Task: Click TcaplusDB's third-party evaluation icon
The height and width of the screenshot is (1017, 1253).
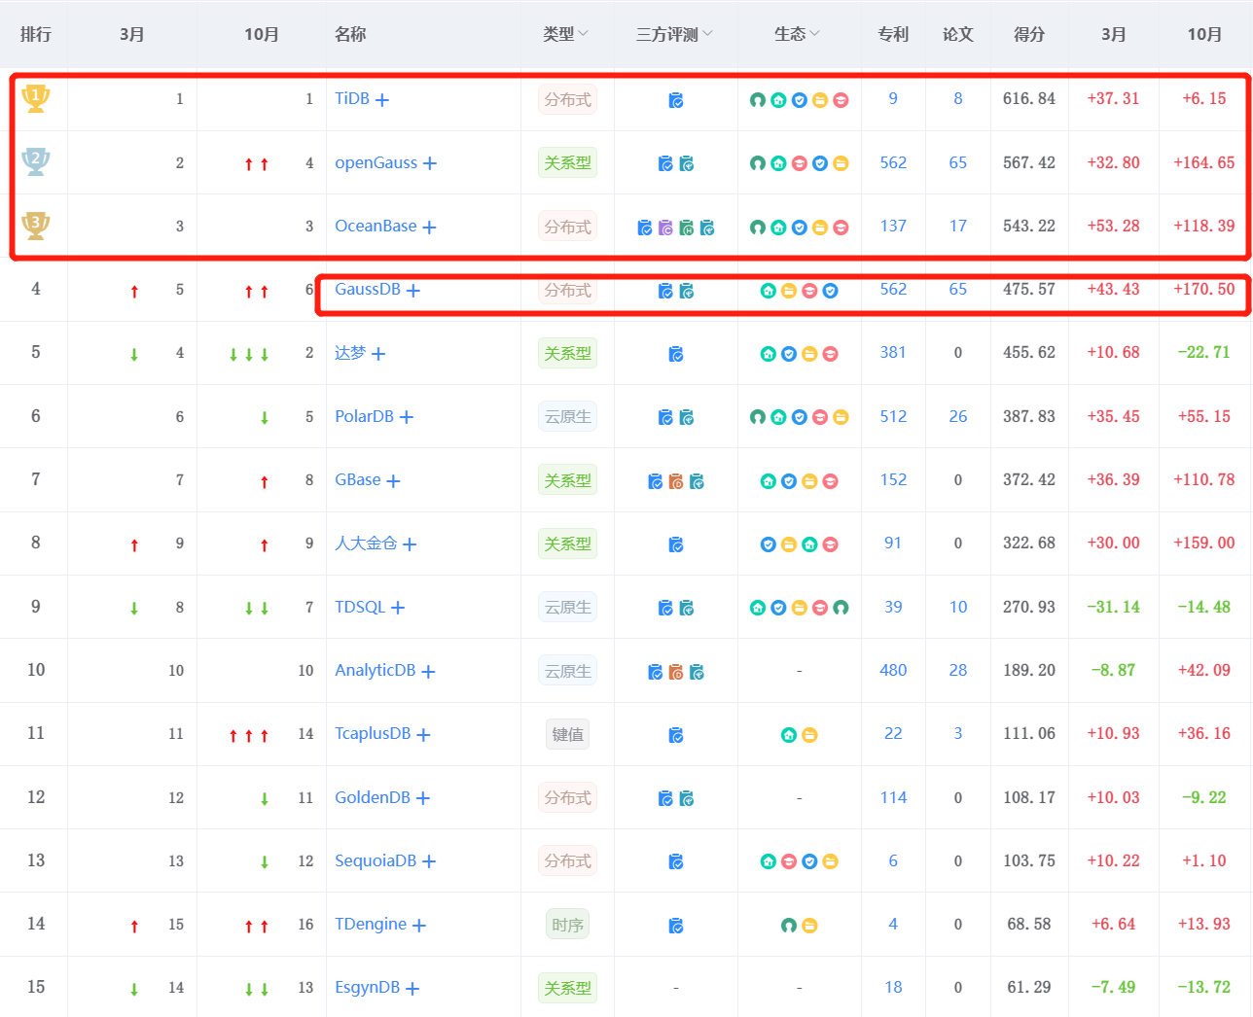Action: pos(676,735)
